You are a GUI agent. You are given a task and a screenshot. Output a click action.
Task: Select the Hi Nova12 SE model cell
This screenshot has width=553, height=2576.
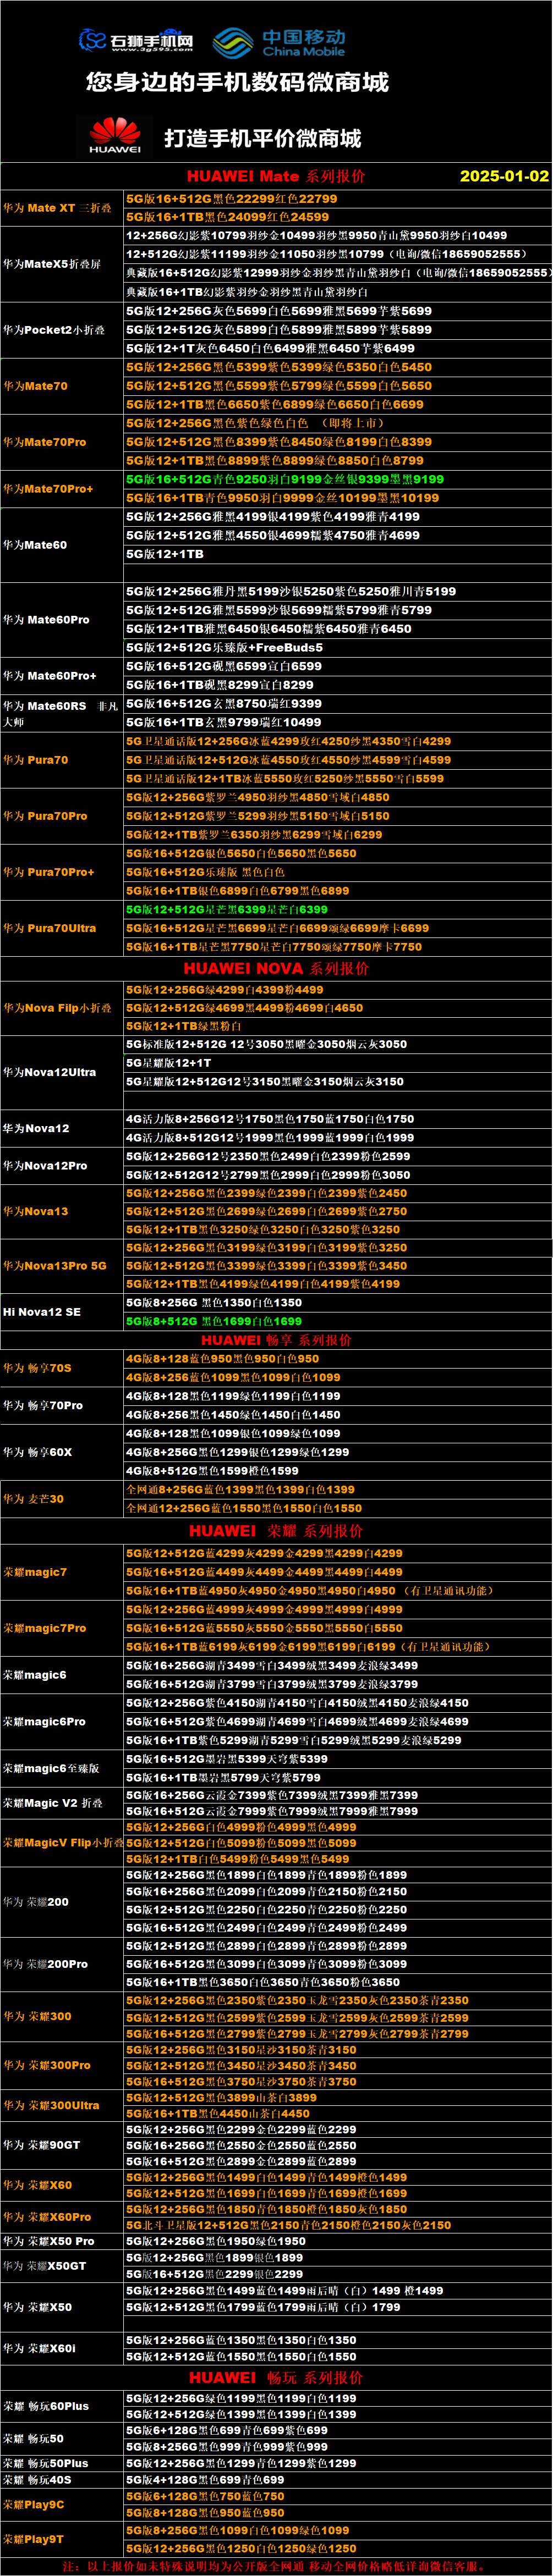[x=62, y=1312]
